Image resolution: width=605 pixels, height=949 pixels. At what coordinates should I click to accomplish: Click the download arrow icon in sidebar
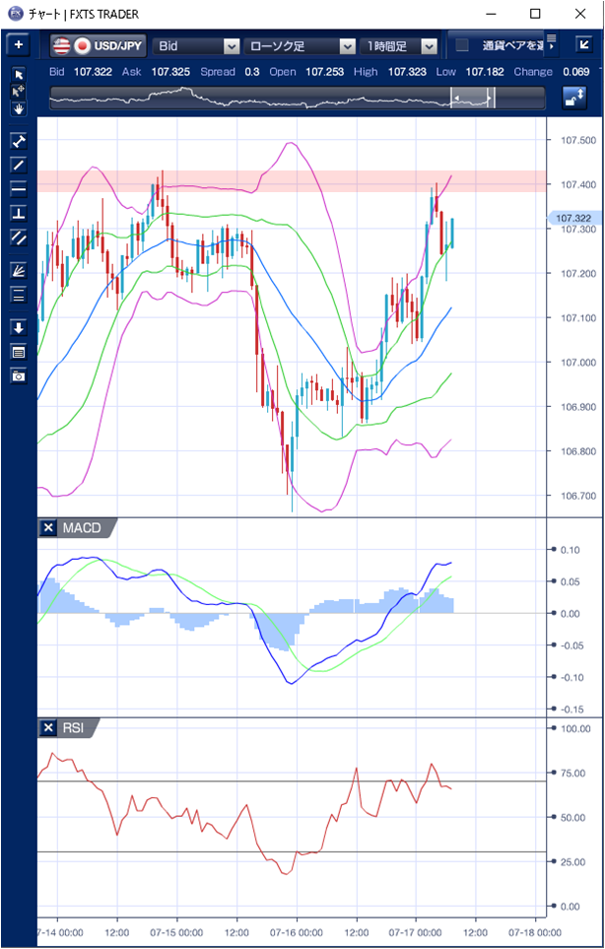pyautogui.click(x=19, y=327)
